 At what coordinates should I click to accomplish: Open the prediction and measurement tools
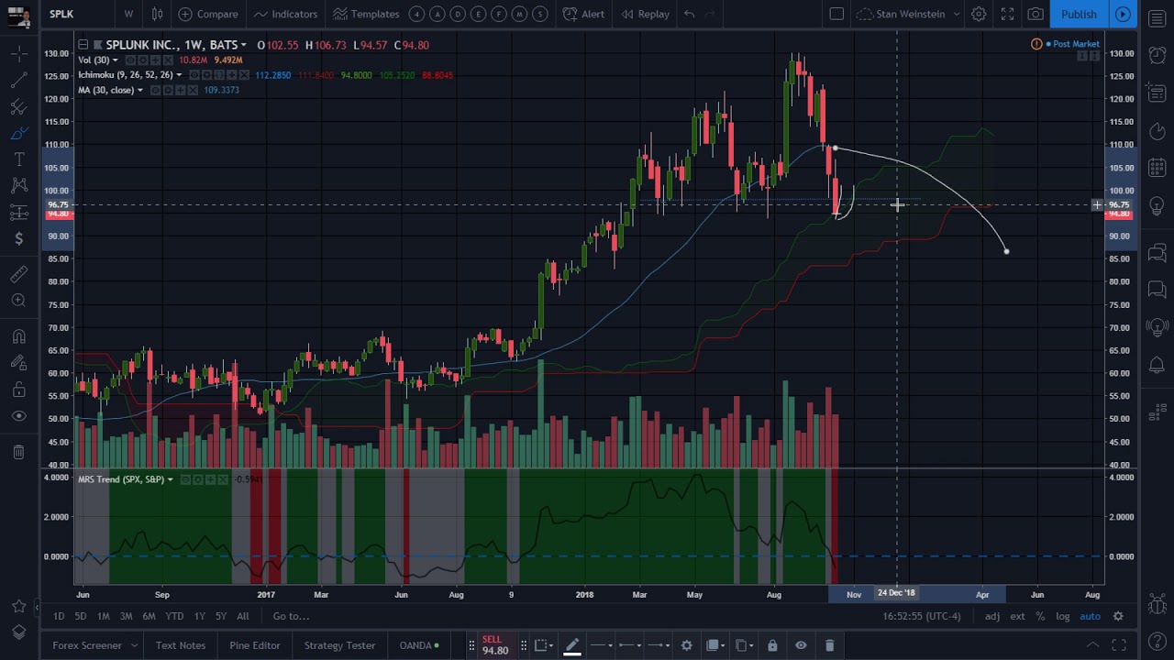[18, 213]
